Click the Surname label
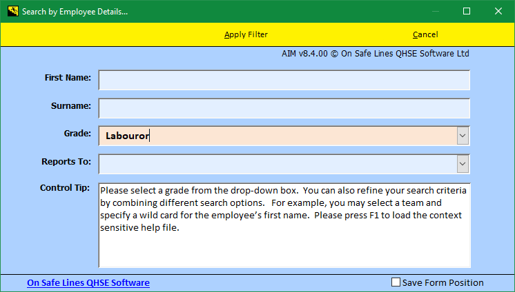The height and width of the screenshot is (292, 515). point(71,106)
